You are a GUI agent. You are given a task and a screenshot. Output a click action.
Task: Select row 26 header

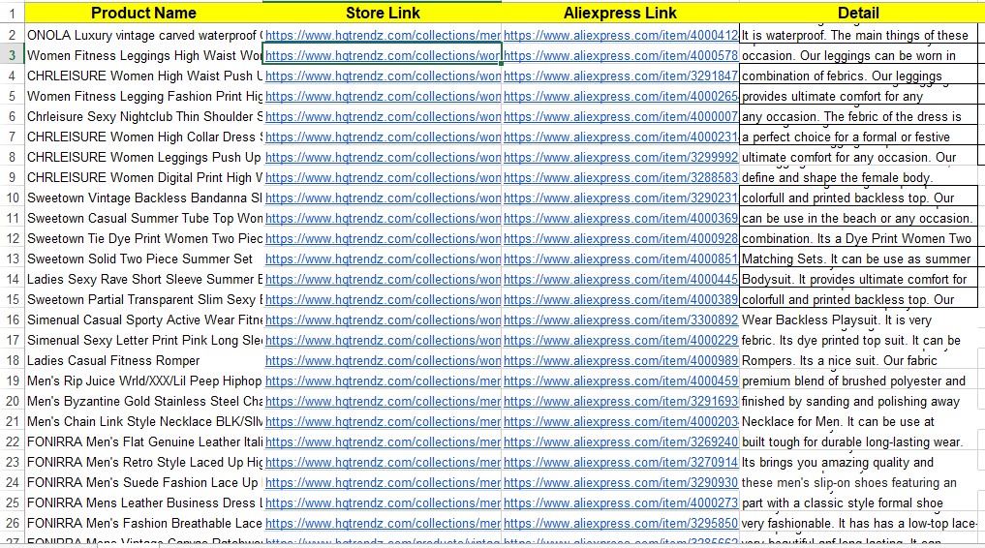click(x=12, y=523)
